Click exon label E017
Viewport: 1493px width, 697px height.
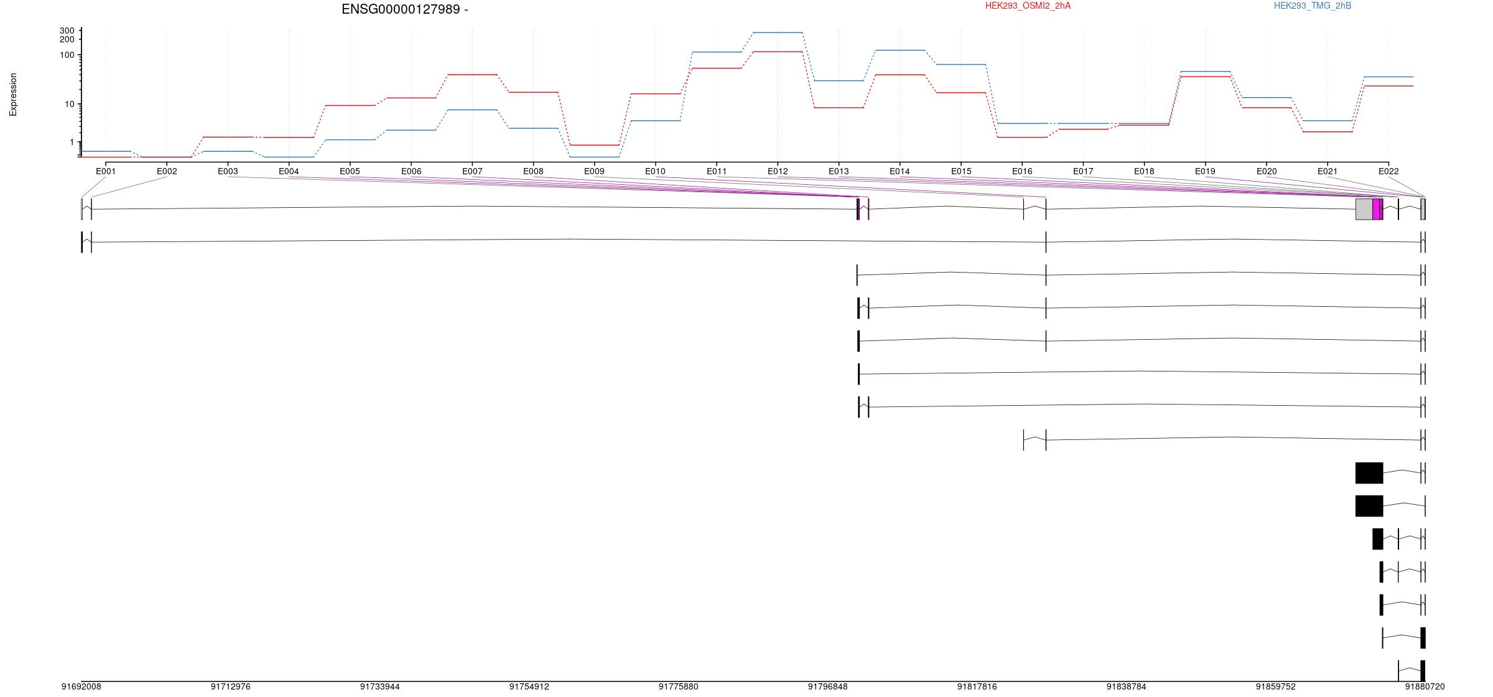point(1083,171)
